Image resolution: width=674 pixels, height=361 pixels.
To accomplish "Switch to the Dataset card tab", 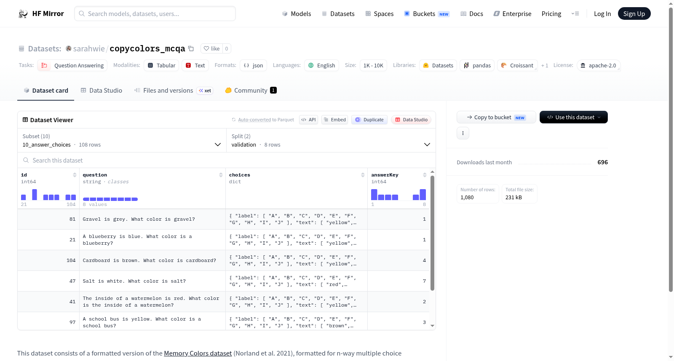I will pyautogui.click(x=46, y=91).
